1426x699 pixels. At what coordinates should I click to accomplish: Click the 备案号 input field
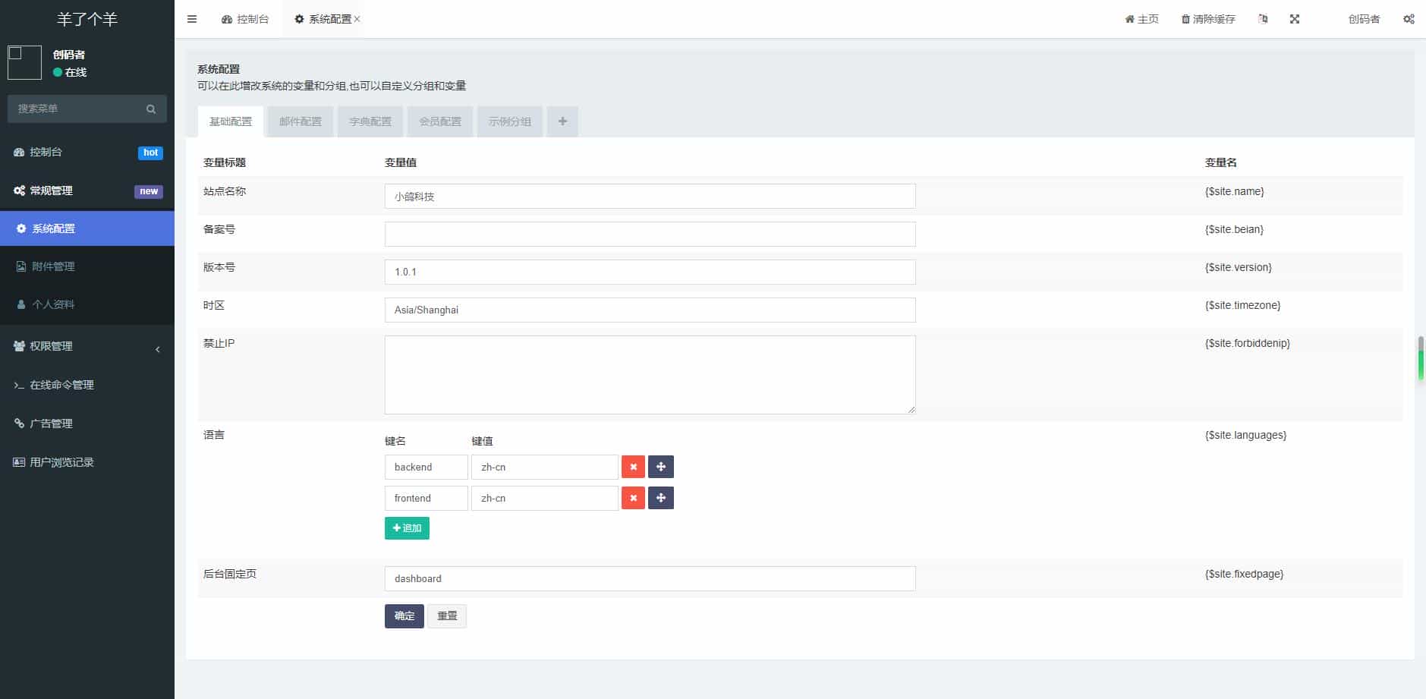[x=650, y=234]
